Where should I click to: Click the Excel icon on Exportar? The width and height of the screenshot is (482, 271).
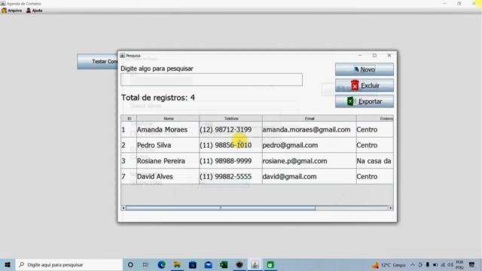click(x=352, y=101)
